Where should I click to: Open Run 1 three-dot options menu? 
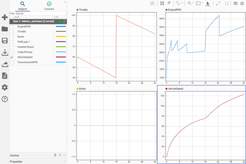coord(64,21)
